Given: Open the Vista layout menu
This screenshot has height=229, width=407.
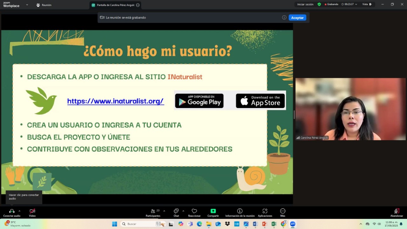Looking at the screenshot, I should tap(367, 4).
